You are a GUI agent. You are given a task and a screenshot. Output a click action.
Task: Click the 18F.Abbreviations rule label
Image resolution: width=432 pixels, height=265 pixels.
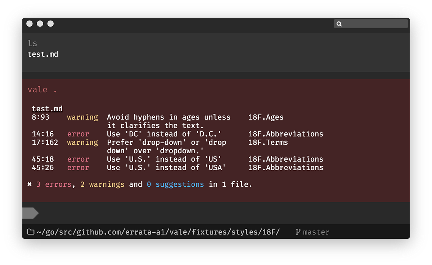point(285,134)
